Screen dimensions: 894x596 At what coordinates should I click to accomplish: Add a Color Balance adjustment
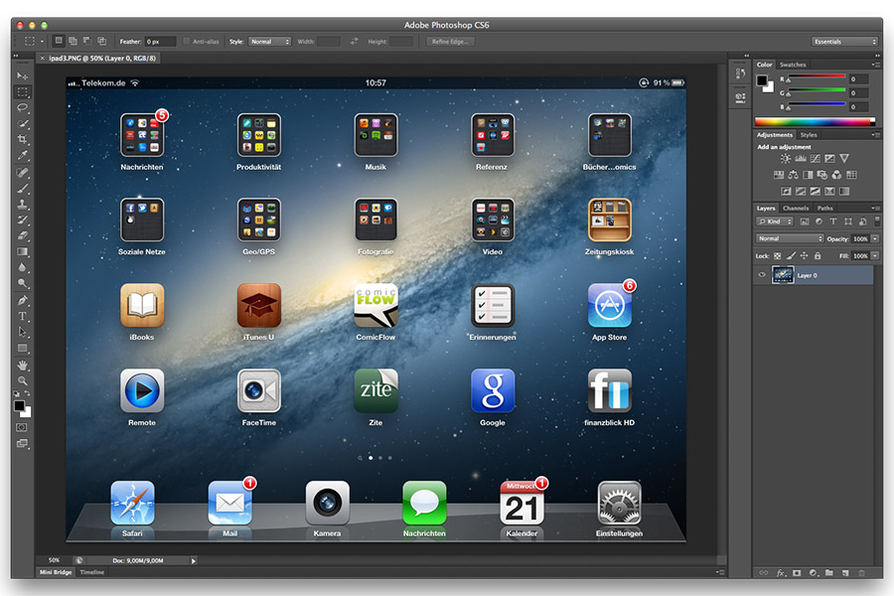[x=793, y=175]
